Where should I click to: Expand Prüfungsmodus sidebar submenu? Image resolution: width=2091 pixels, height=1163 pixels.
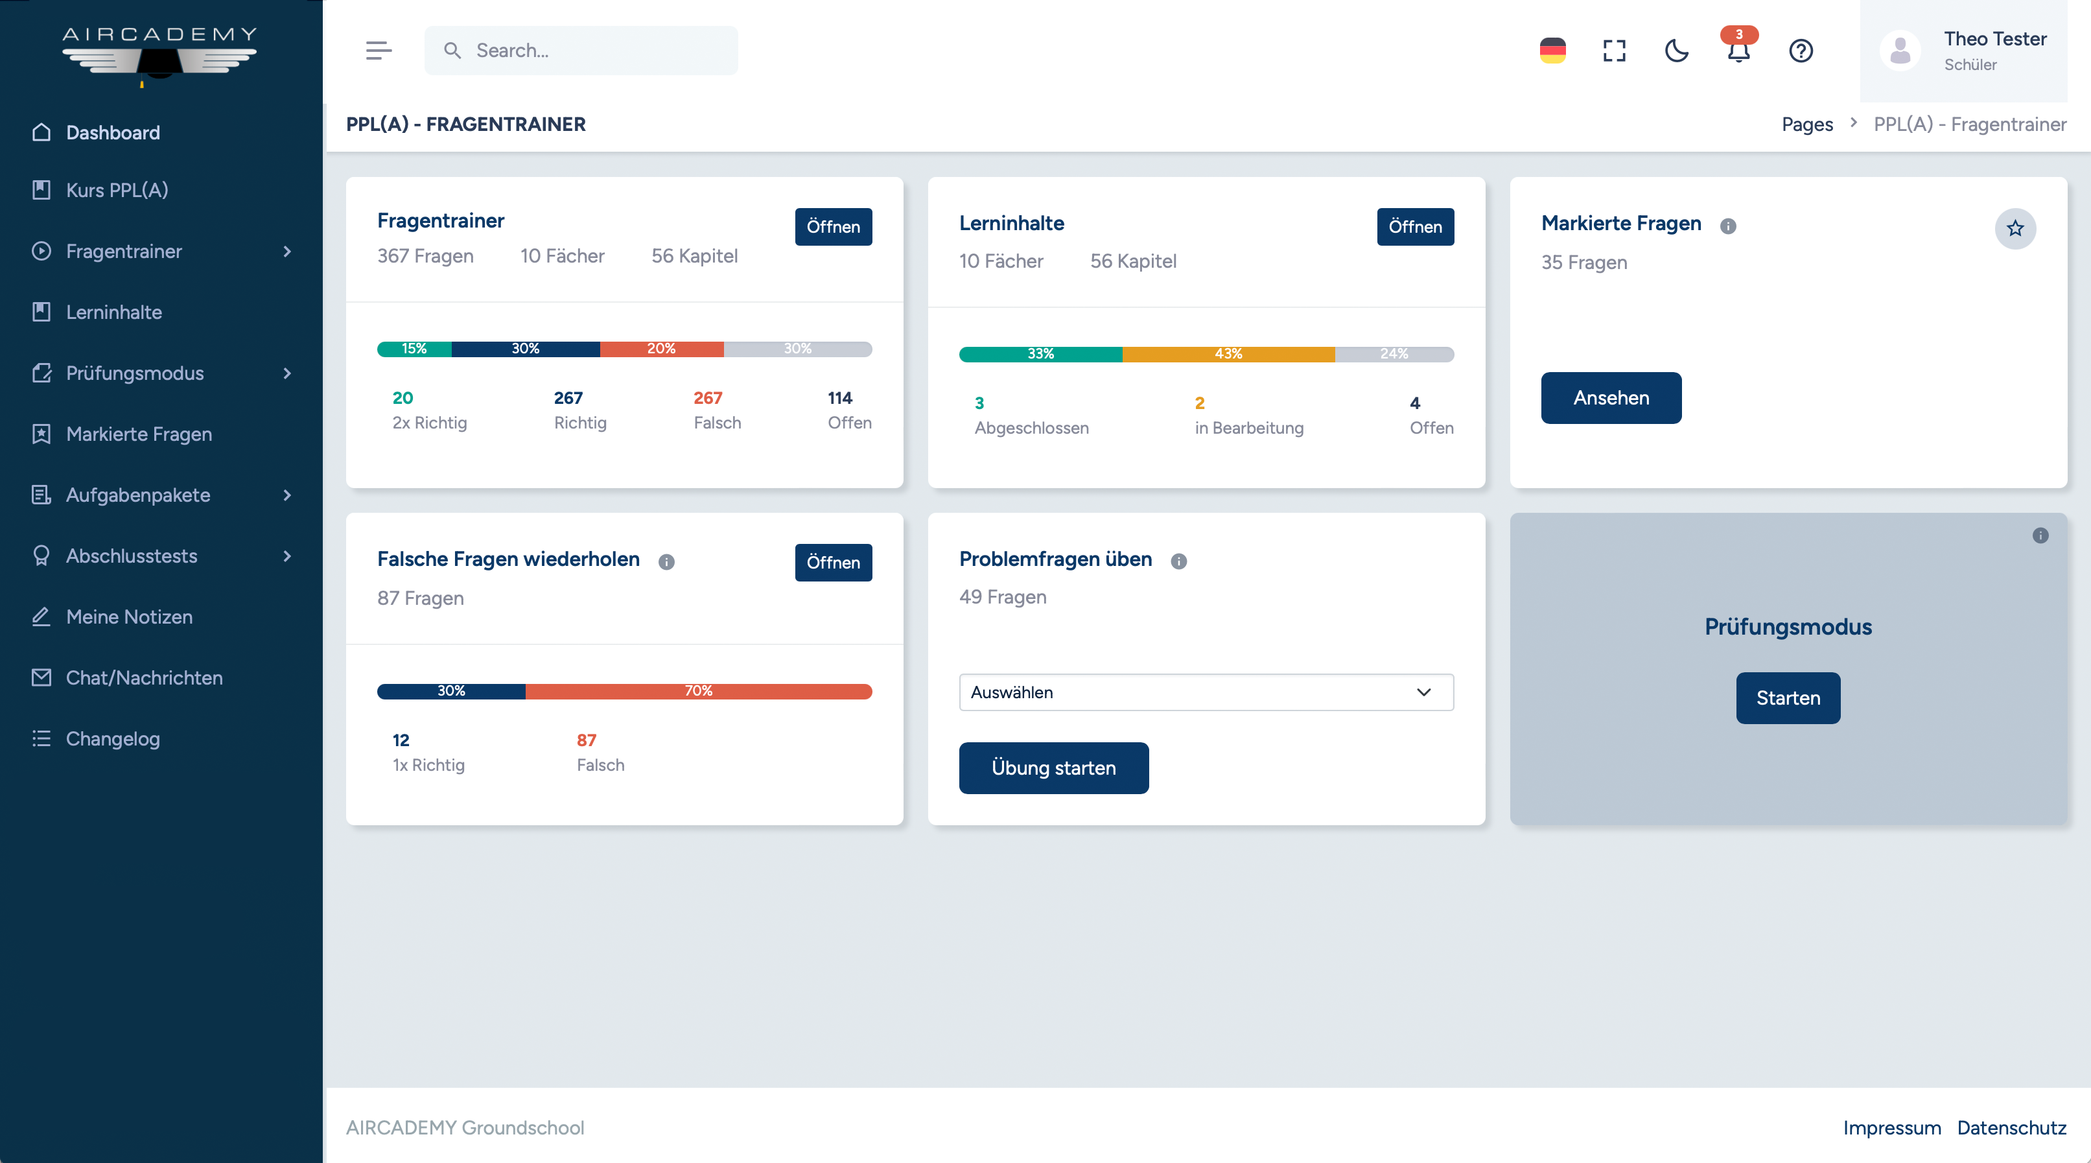(x=287, y=373)
